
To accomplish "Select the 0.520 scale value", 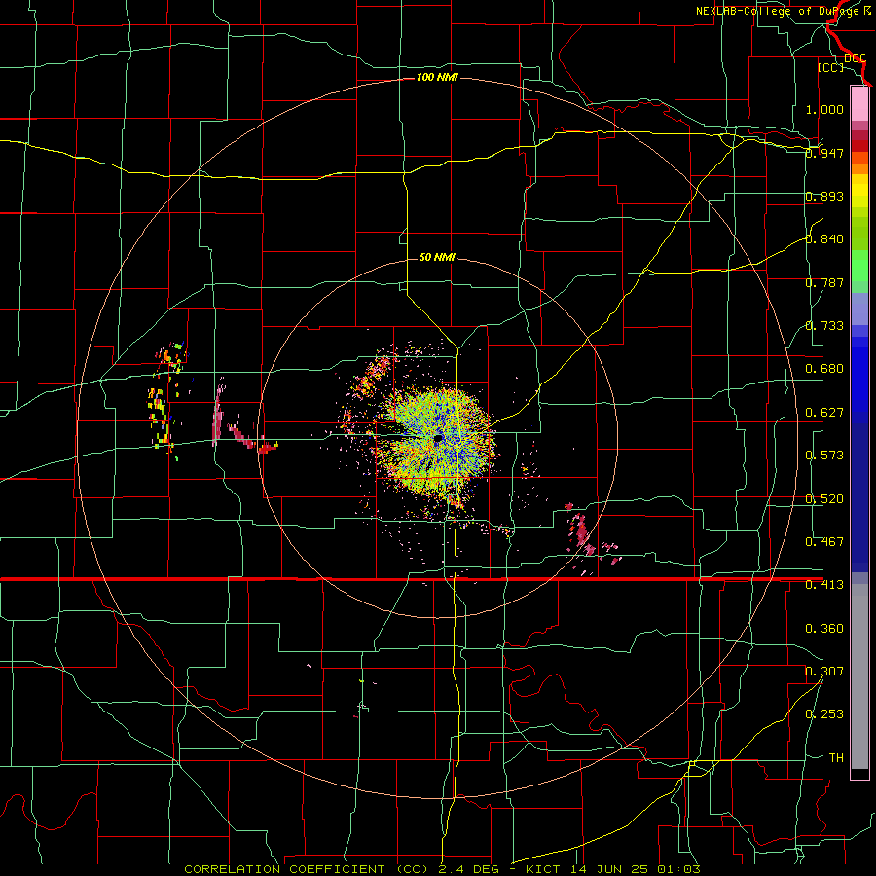I will click(x=824, y=499).
